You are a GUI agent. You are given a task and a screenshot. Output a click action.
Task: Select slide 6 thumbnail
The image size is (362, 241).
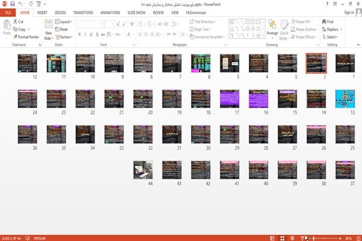pyautogui.click(x=201, y=63)
